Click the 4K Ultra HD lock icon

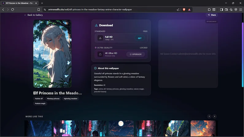(100, 54)
